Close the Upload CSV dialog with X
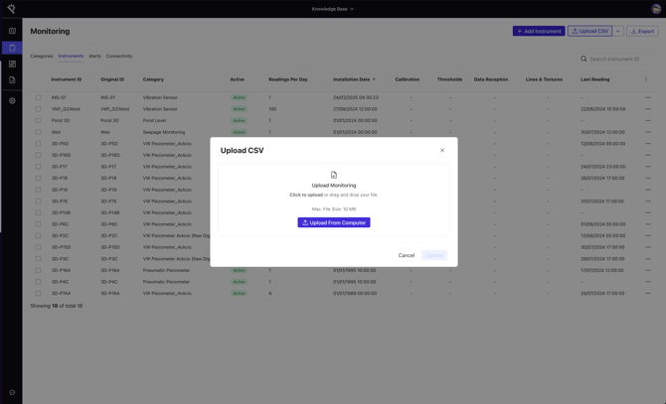 (442, 150)
